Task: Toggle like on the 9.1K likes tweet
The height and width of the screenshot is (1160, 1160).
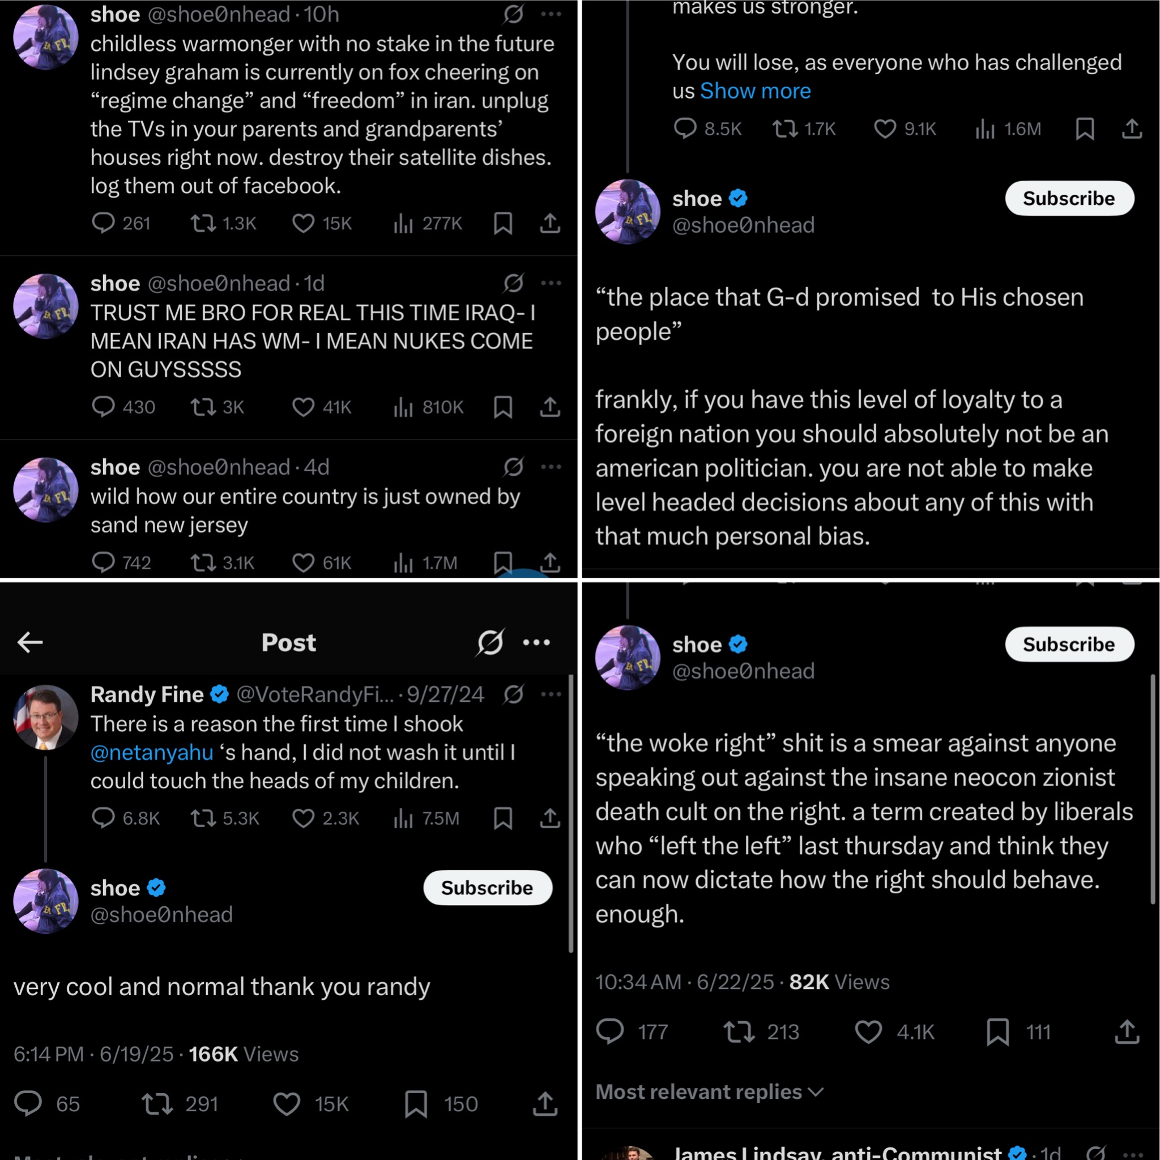Action: [x=884, y=129]
